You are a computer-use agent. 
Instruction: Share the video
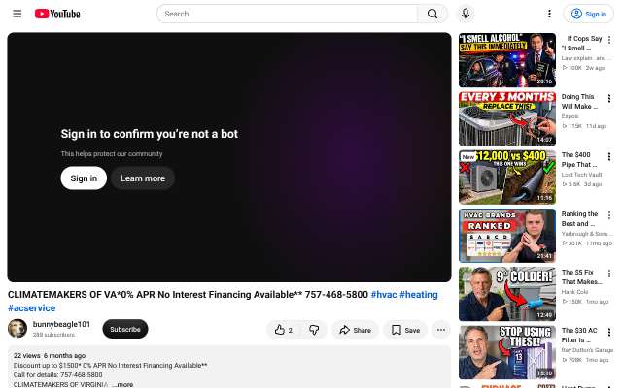(x=355, y=330)
